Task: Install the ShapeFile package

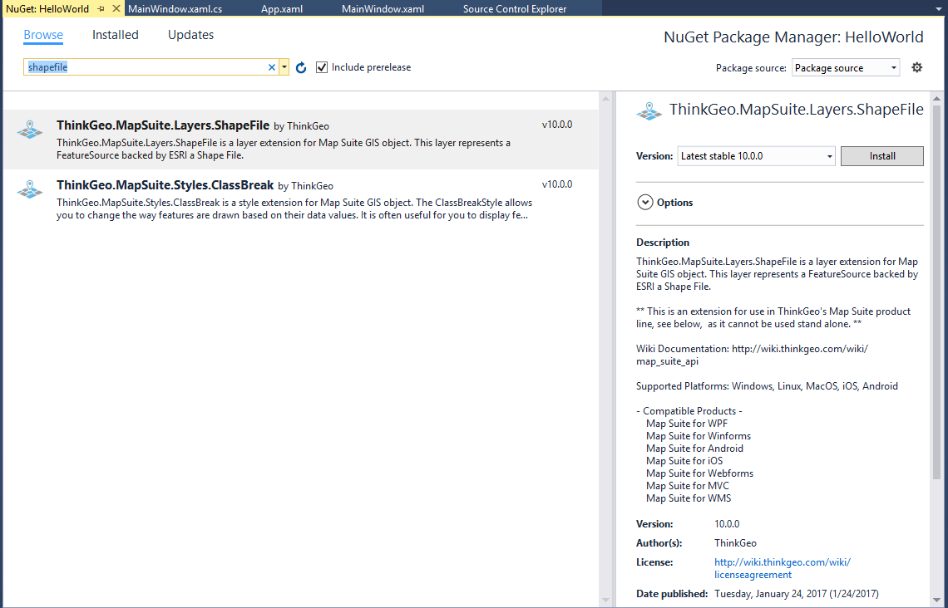Action: pos(881,155)
